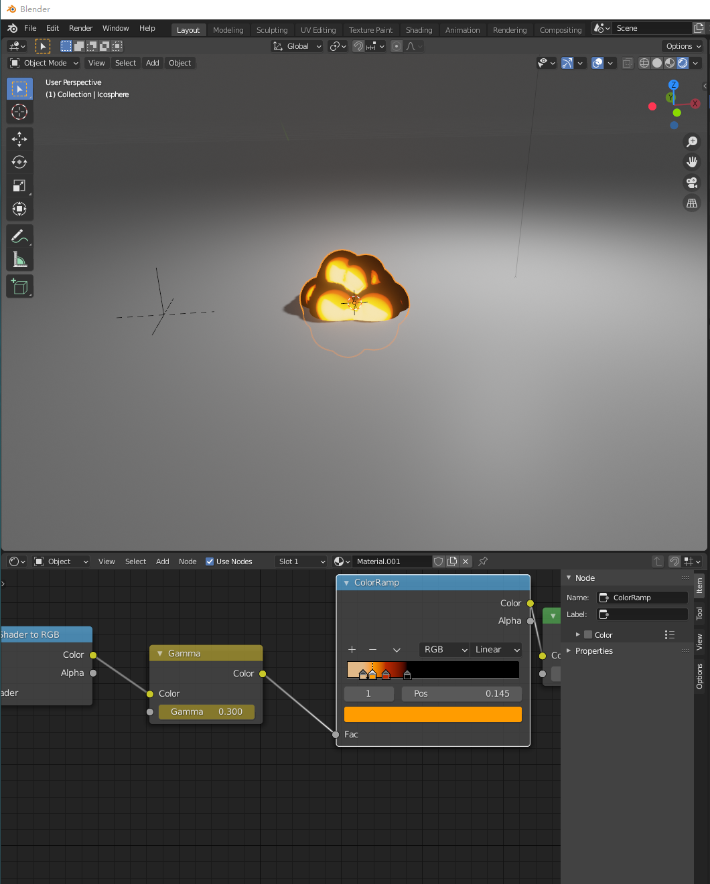710x884 pixels.
Task: Pick the Add Cube tool
Action: (19, 286)
